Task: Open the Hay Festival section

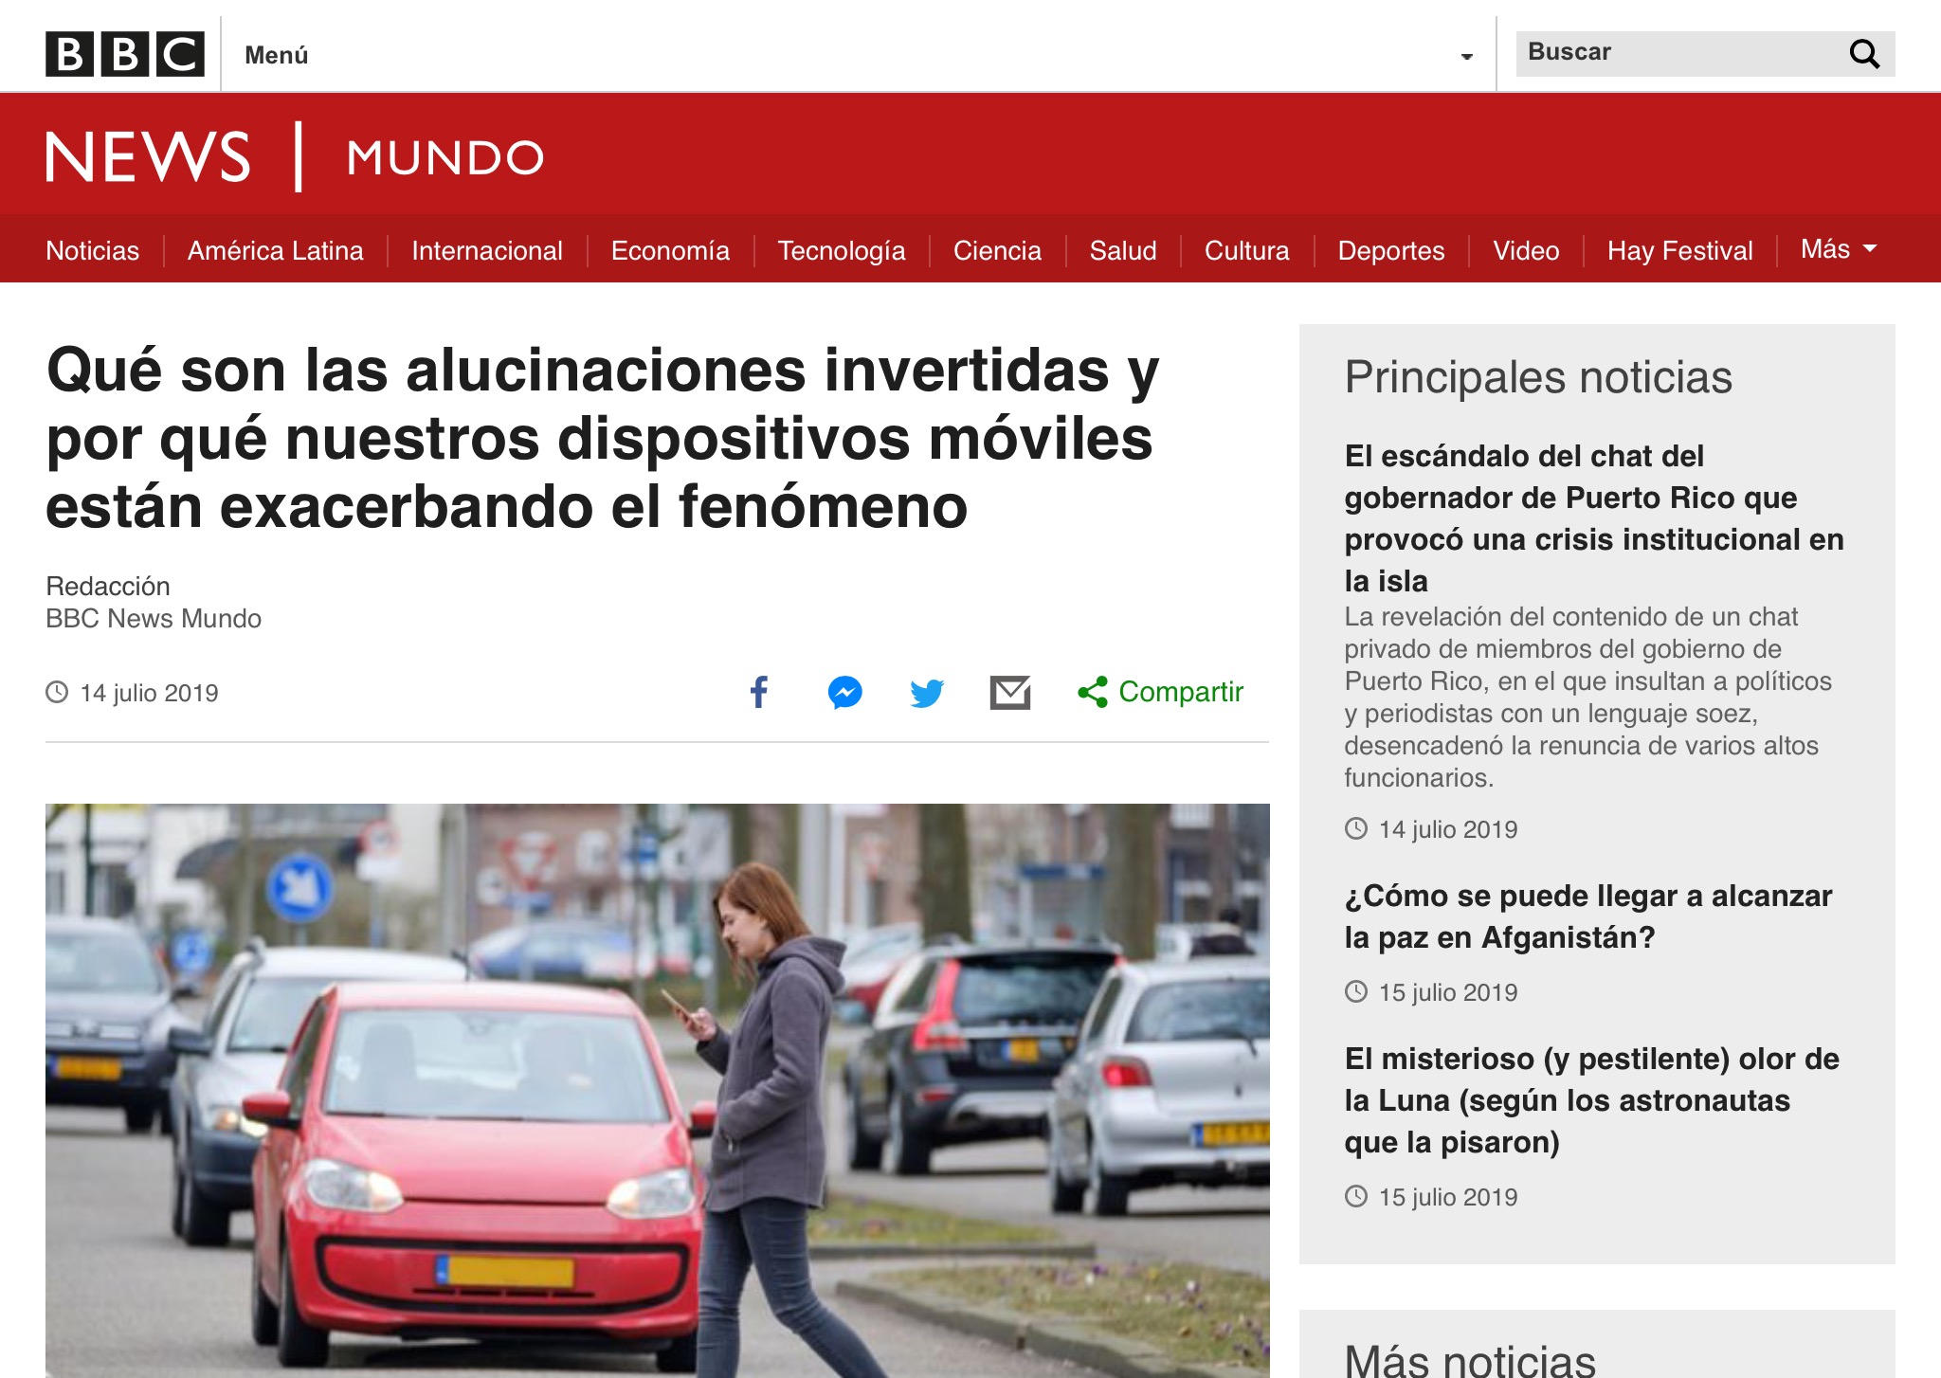Action: 1679,250
